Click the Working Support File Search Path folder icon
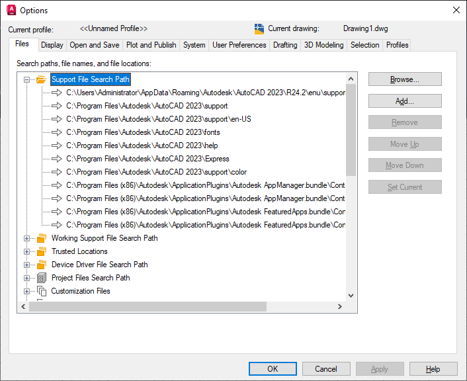This screenshot has height=381, width=467. click(x=42, y=238)
